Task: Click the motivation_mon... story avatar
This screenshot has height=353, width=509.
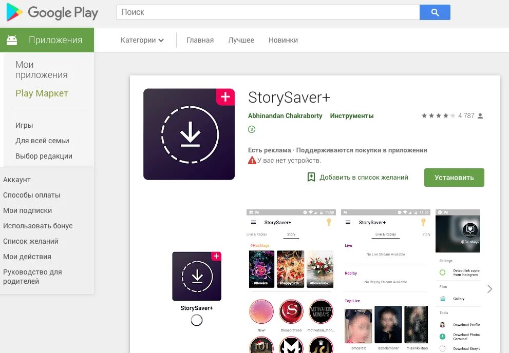Action: coord(321,311)
